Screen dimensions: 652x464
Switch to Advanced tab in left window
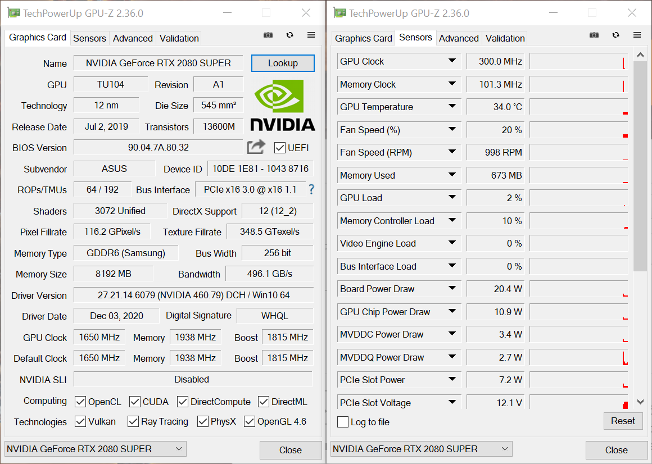pos(133,38)
